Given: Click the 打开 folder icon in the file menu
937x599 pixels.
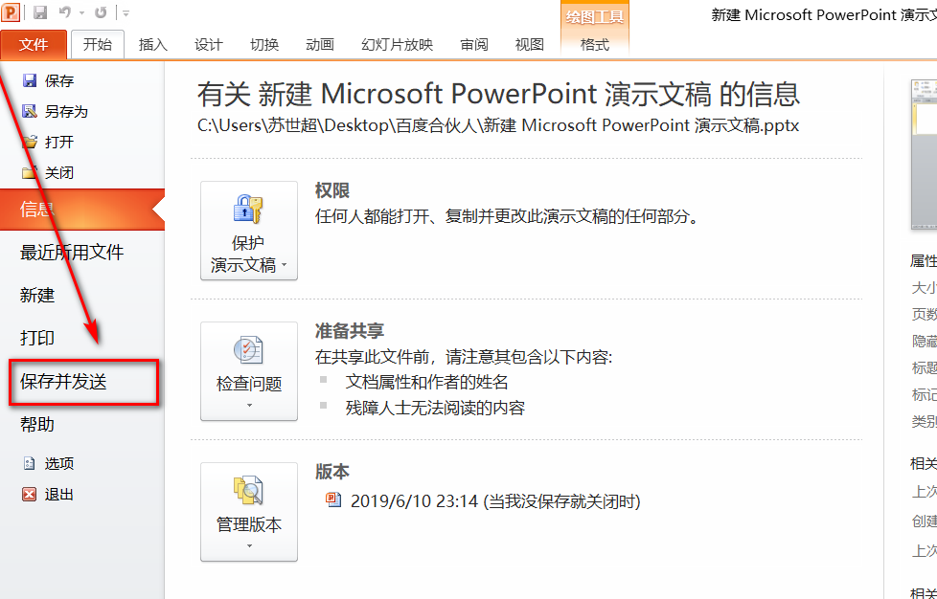Looking at the screenshot, I should click(30, 142).
